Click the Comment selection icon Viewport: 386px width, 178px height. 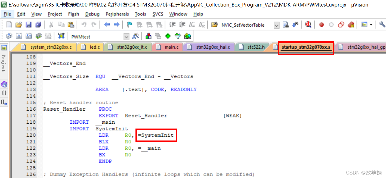point(192,25)
